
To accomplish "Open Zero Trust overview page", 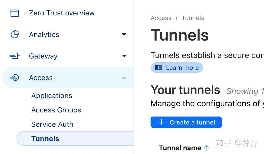I will coord(62,13).
